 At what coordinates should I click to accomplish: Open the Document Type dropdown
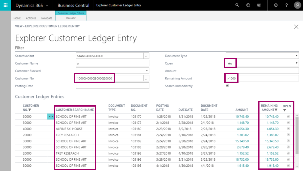(x=263, y=56)
